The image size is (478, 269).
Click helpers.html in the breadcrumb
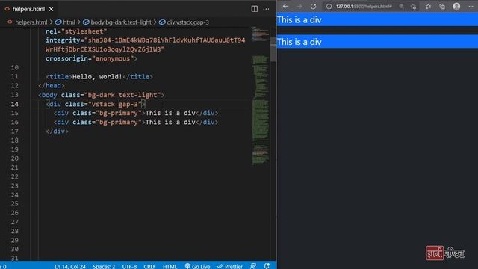click(x=31, y=22)
